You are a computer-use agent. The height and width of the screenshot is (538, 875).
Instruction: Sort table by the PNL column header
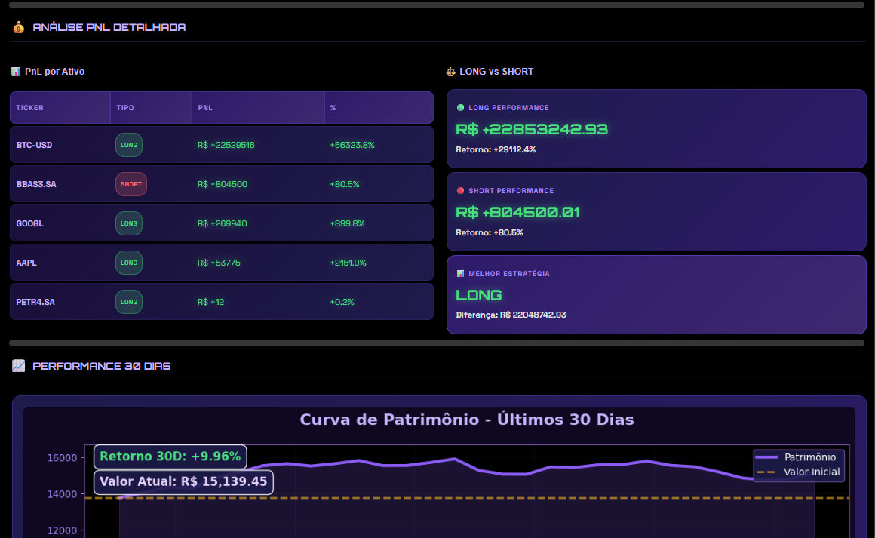click(x=205, y=108)
